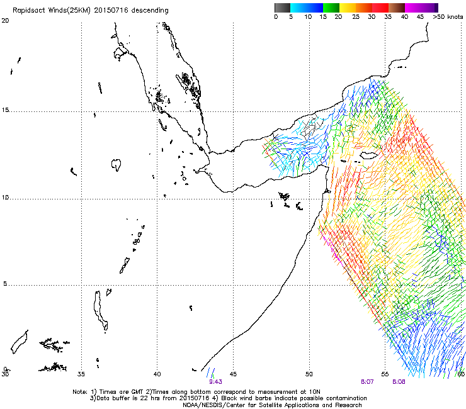Click the longitude axis label '60' at bottom

461,374
